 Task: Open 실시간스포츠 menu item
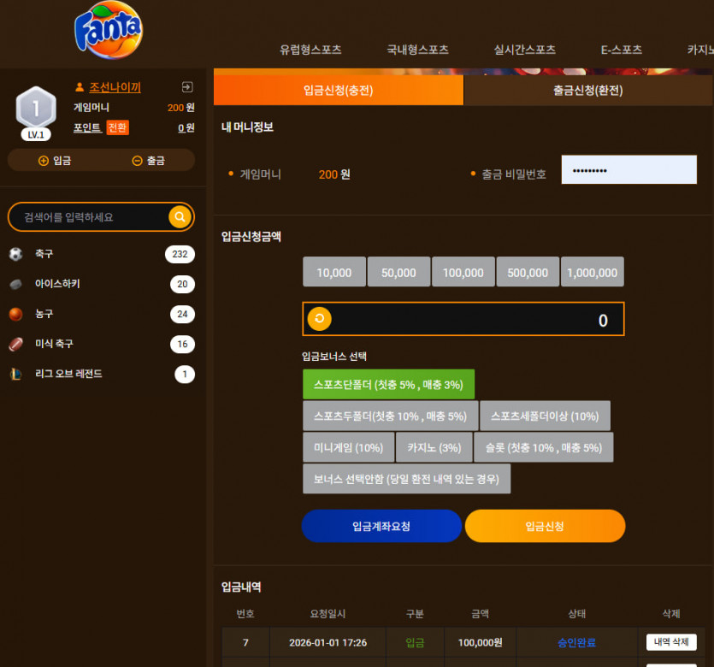524,50
